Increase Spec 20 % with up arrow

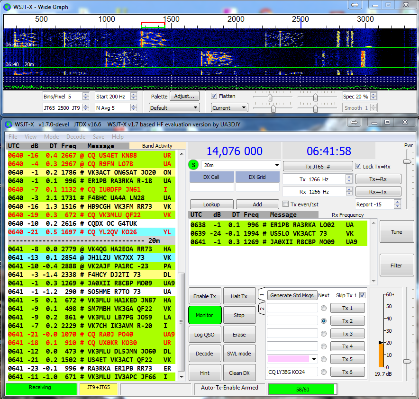pyautogui.click(x=374, y=95)
